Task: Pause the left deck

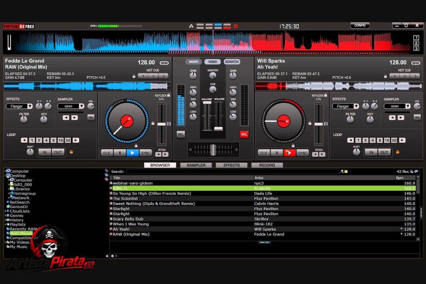Action: click(x=120, y=153)
